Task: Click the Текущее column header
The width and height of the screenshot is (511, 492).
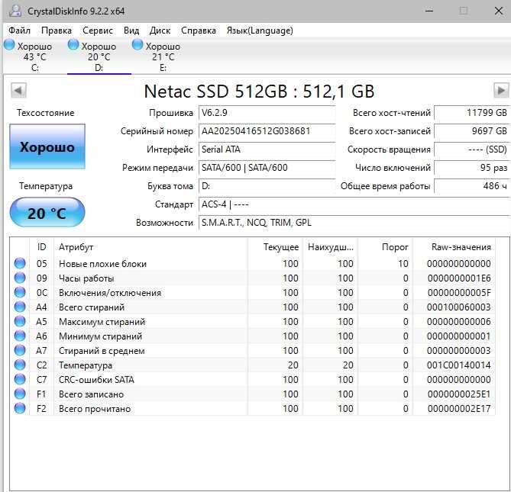Action: tap(276, 247)
